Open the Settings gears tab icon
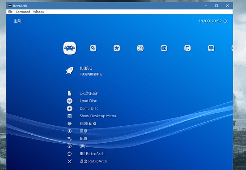 point(93,48)
